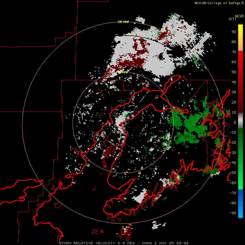
Task: Click the -20 value on velocity scale
Action: (233, 142)
